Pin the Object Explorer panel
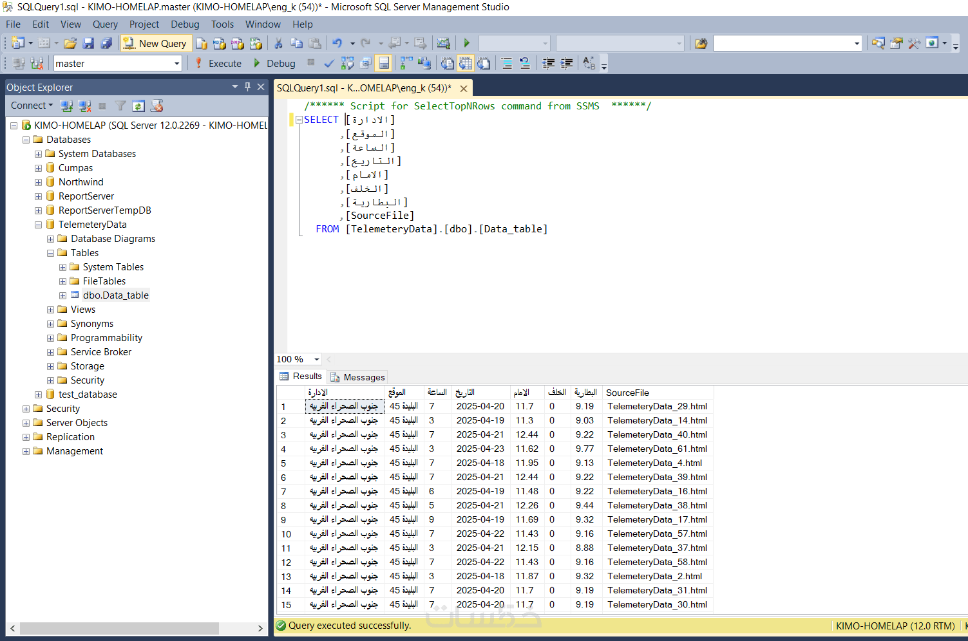The width and height of the screenshot is (968, 641). (x=247, y=87)
